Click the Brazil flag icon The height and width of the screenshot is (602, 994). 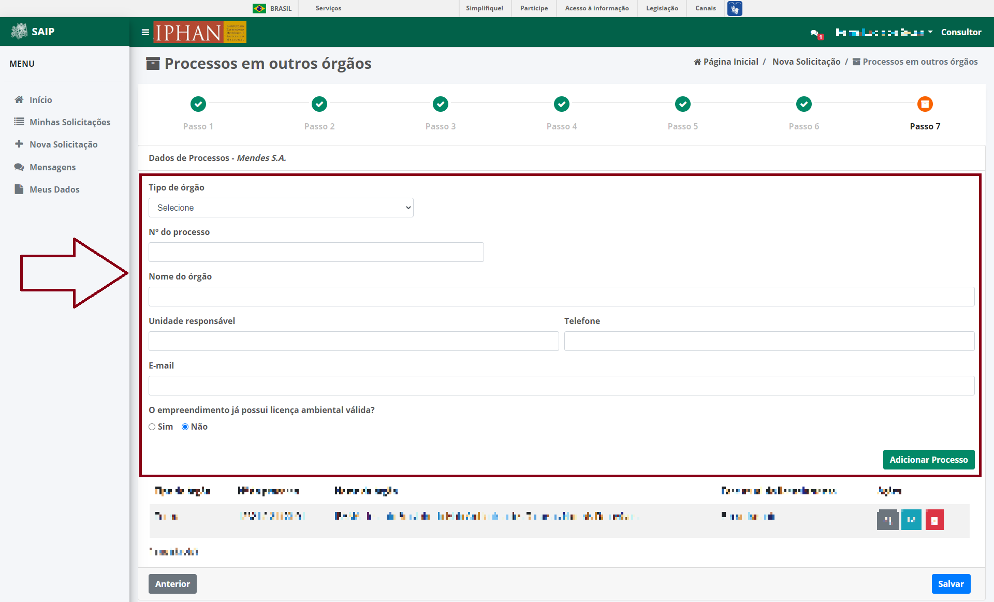[x=259, y=8]
